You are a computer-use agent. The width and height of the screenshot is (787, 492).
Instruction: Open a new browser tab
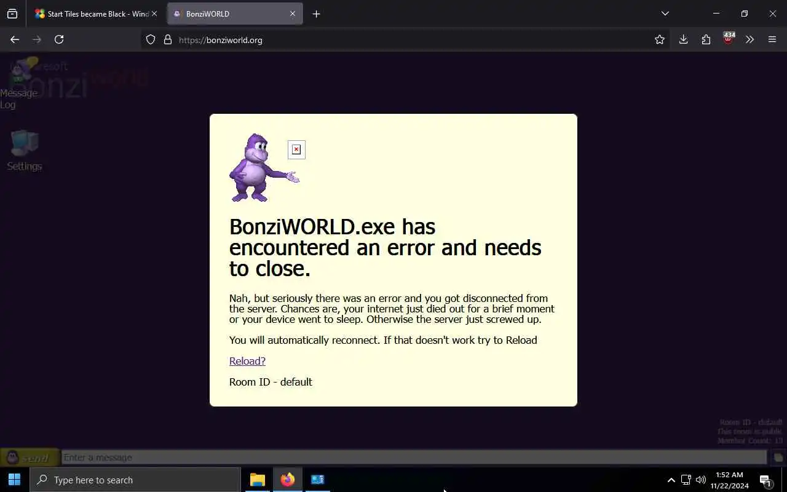click(x=316, y=14)
